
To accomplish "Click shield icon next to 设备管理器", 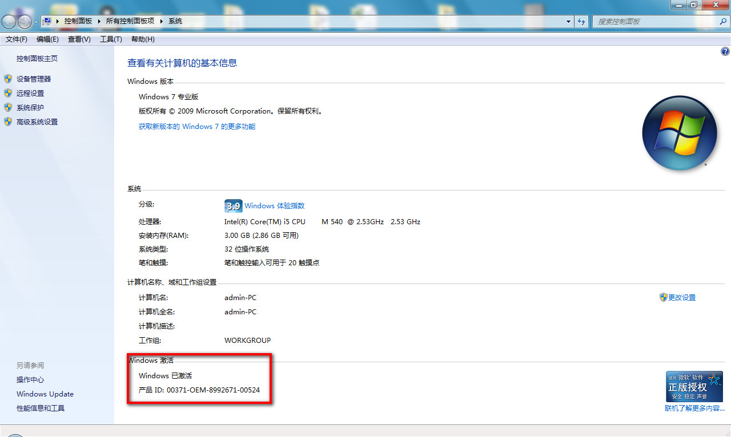I will [8, 79].
